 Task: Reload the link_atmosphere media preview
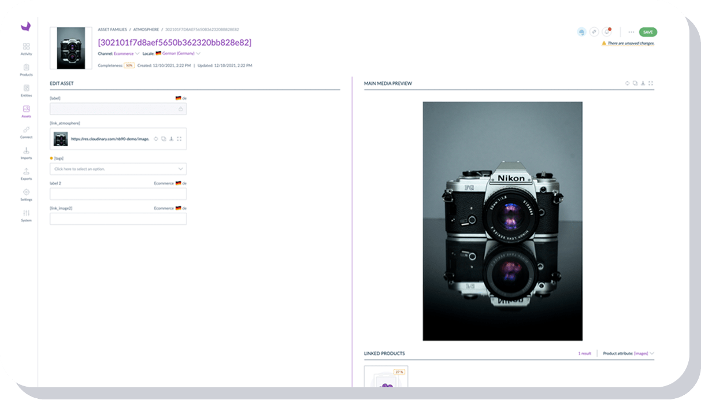tap(156, 139)
